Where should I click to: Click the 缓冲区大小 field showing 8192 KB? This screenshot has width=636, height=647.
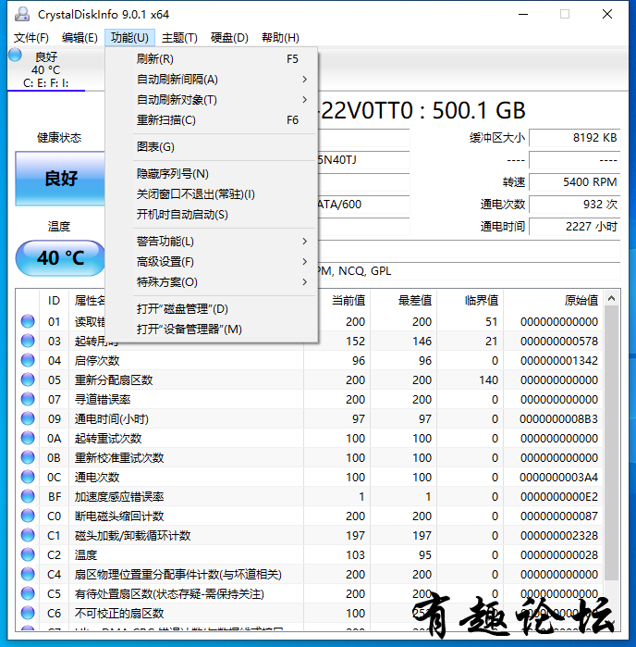tap(575, 138)
